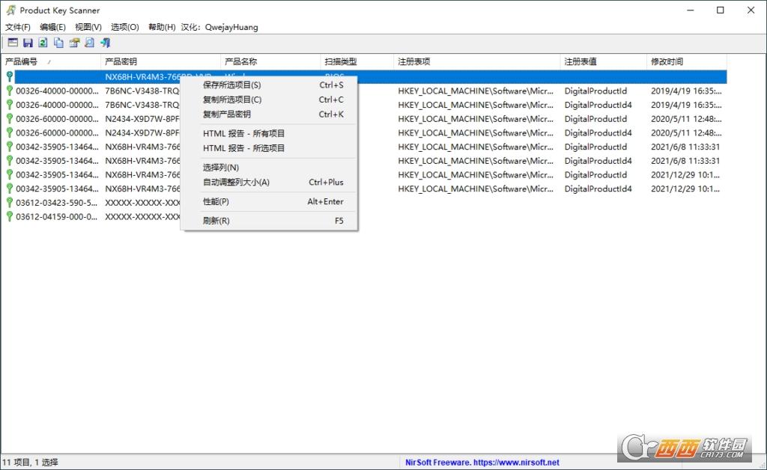
Task: Sort by the 修改时间 column header
Action: (685, 61)
